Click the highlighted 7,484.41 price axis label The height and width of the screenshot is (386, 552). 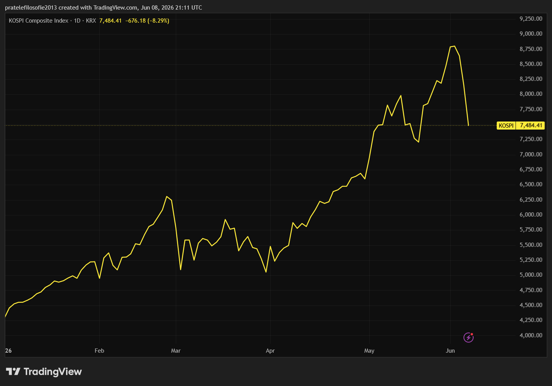point(531,125)
